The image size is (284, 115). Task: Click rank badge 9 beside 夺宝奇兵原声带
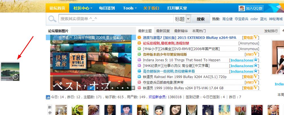click(x=139, y=82)
